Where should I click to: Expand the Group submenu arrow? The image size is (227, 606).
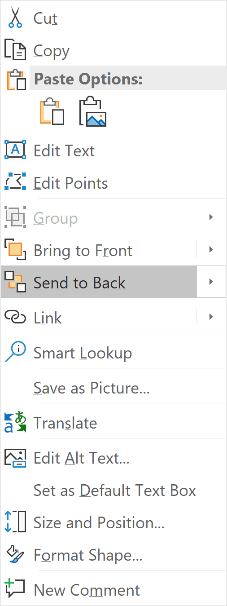[211, 217]
